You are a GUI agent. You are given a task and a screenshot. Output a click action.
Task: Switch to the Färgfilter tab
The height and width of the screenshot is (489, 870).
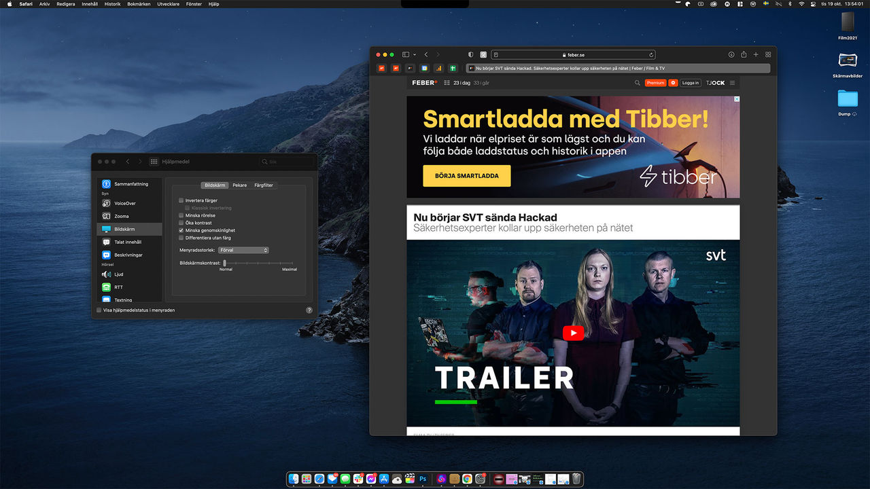click(x=264, y=185)
